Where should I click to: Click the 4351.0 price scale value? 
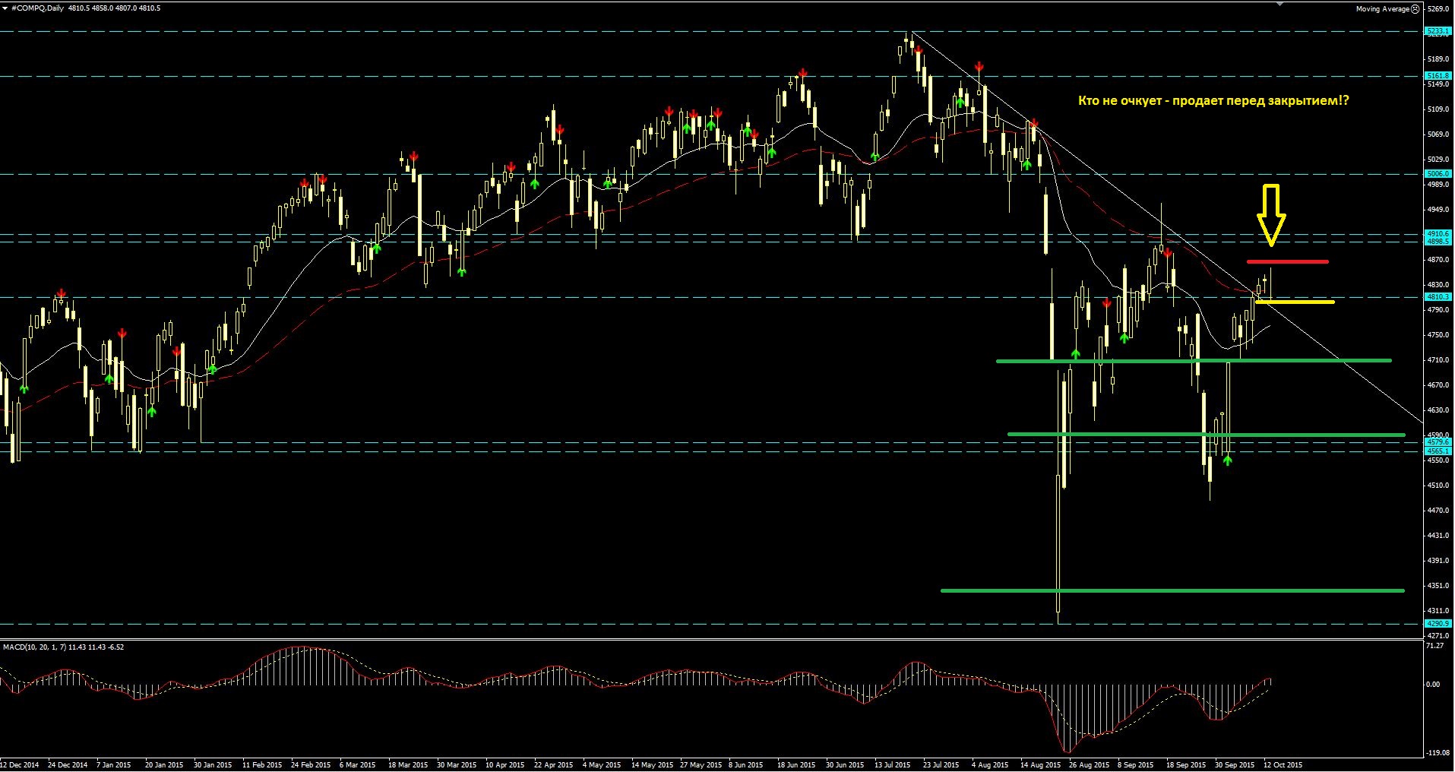click(1438, 585)
